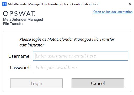Click the blinking text cursor in Username box
Screen dimensions: 134x95
35,56
